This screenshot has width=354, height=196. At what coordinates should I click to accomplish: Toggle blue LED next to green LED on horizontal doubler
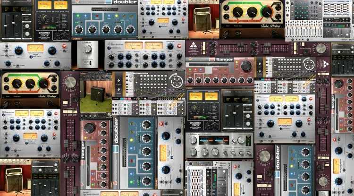(x=86, y=16)
